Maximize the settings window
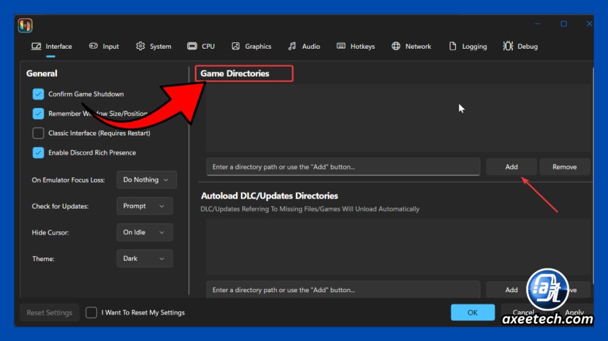Viewport: 608px width, 341px height. coord(563,24)
